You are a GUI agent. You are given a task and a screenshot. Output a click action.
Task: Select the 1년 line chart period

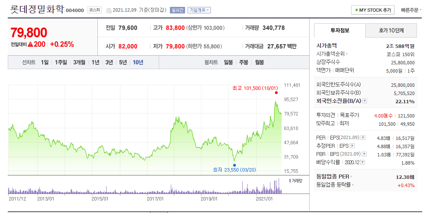coord(96,62)
